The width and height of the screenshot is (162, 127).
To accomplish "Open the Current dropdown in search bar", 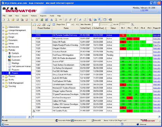I will click(111, 24).
